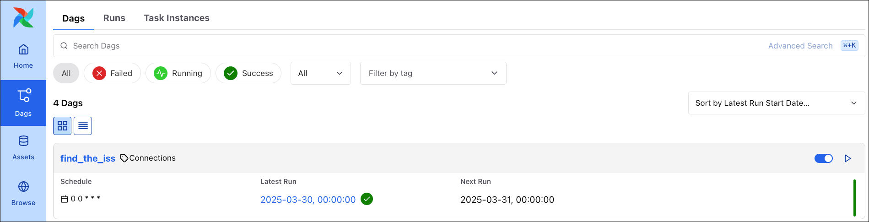This screenshot has width=869, height=222.
Task: Switch to the Runs tab
Action: coord(114,18)
